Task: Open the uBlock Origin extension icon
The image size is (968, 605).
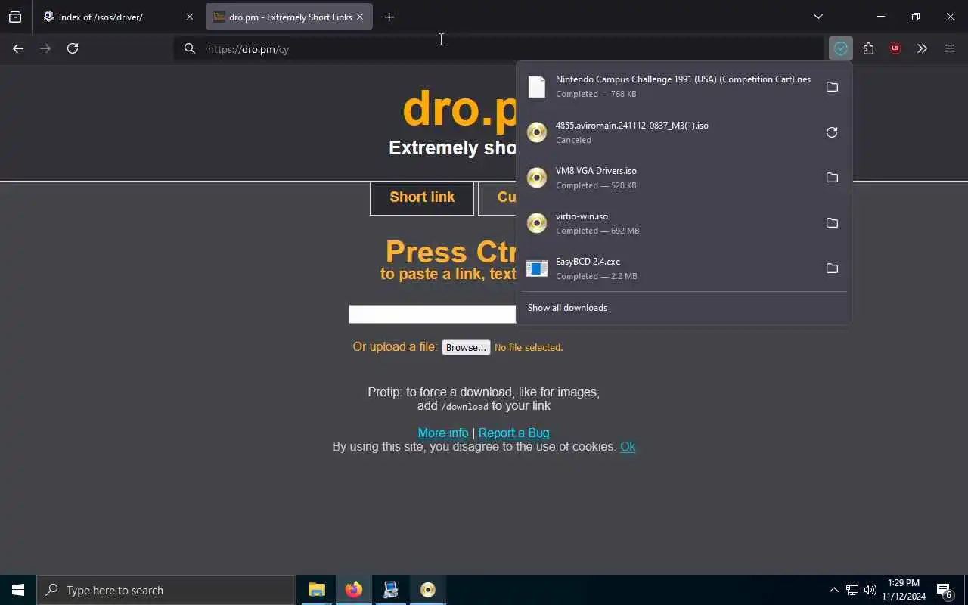Action: point(895,48)
